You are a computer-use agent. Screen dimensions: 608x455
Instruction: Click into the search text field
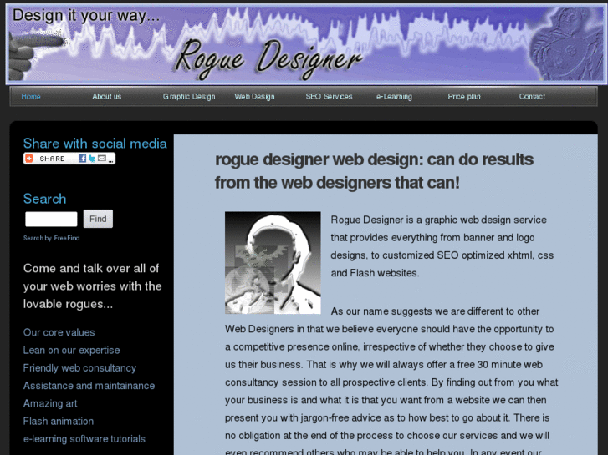[x=51, y=219]
